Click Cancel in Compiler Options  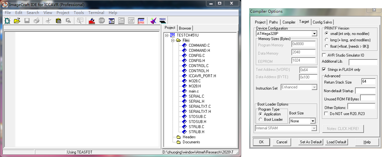pyautogui.click(x=282, y=142)
